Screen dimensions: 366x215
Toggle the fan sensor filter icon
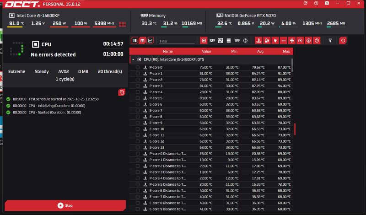click(292, 40)
